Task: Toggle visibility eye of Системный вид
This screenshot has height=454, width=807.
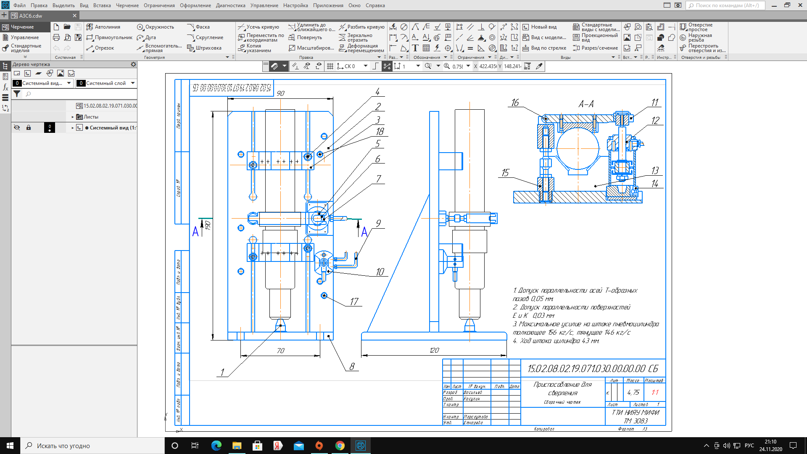Action: [17, 127]
